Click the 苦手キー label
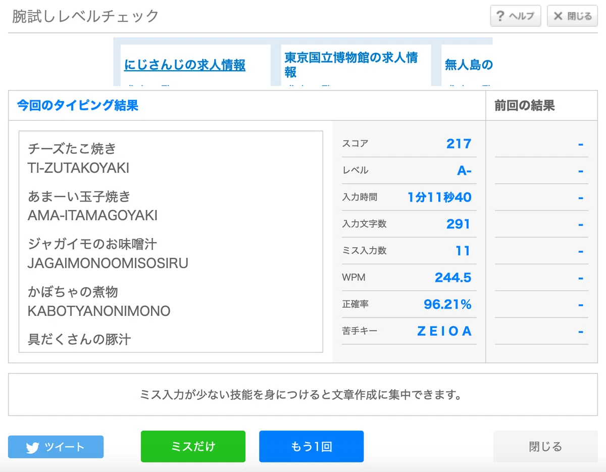606x472 pixels. click(x=360, y=331)
